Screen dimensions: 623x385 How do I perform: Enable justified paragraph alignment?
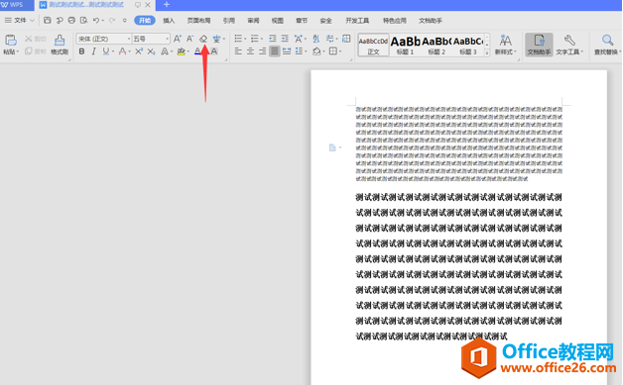pos(274,51)
